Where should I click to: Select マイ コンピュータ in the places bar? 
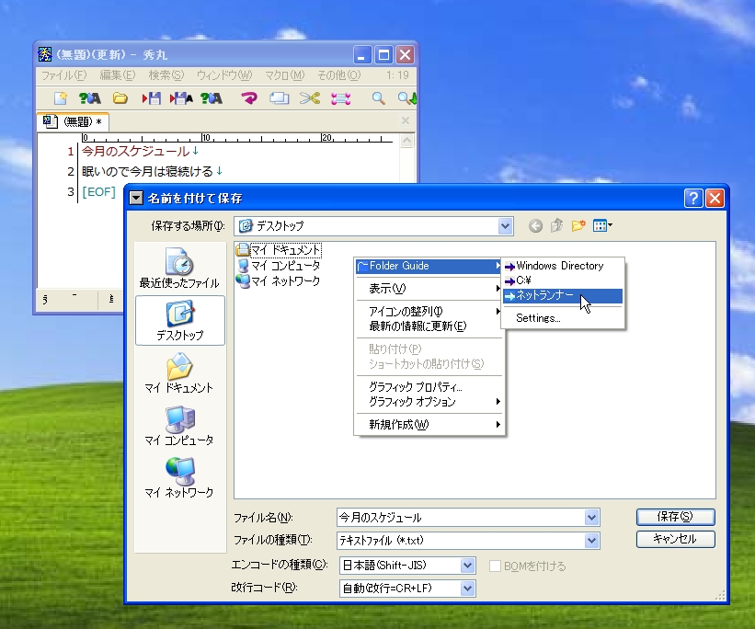tap(179, 425)
